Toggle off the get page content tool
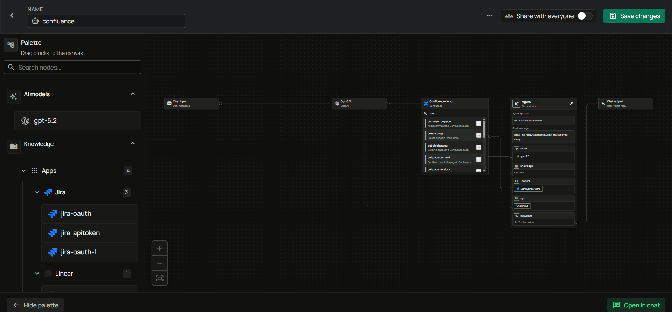Screen dimensions: 672x312 (x=479, y=159)
